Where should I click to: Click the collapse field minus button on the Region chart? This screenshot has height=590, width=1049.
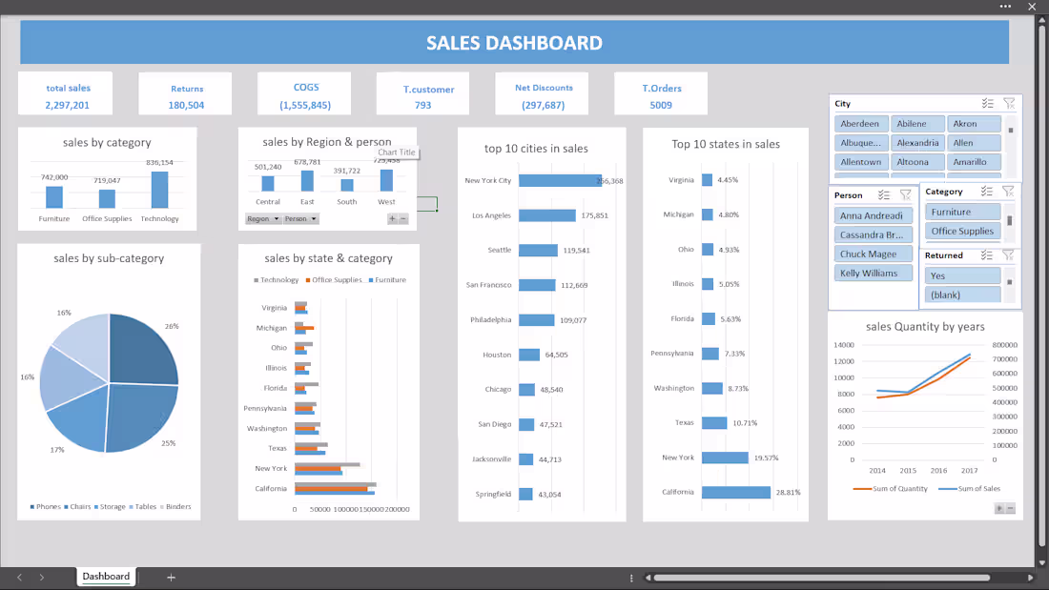402,218
